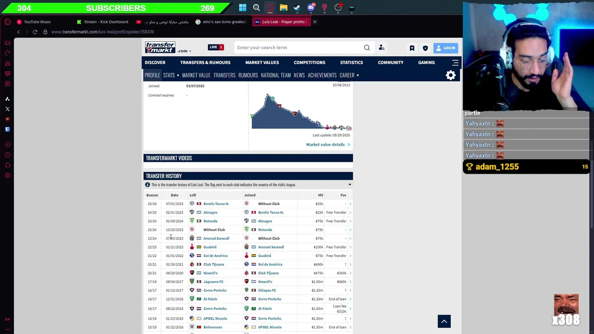Open the detailed person search icon
The height and width of the screenshot is (334, 594).
click(x=381, y=47)
